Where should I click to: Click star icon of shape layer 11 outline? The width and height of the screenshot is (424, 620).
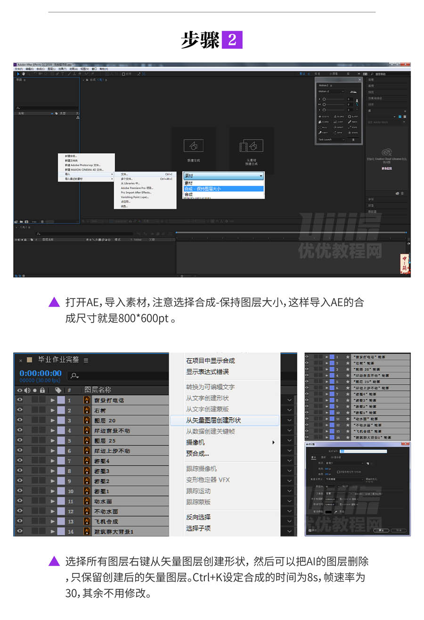pyautogui.click(x=348, y=419)
